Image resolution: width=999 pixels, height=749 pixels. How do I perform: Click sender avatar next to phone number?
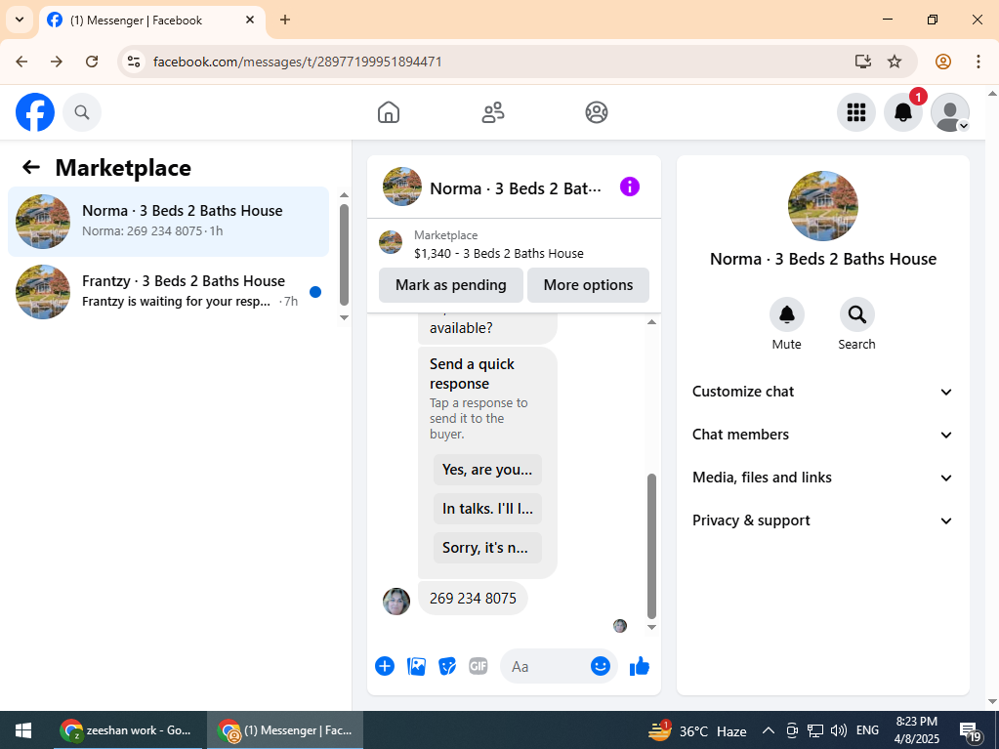(396, 602)
